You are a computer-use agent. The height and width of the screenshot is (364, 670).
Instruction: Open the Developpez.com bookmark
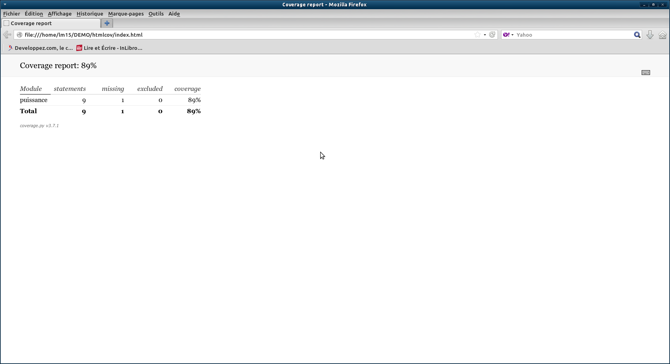click(40, 48)
